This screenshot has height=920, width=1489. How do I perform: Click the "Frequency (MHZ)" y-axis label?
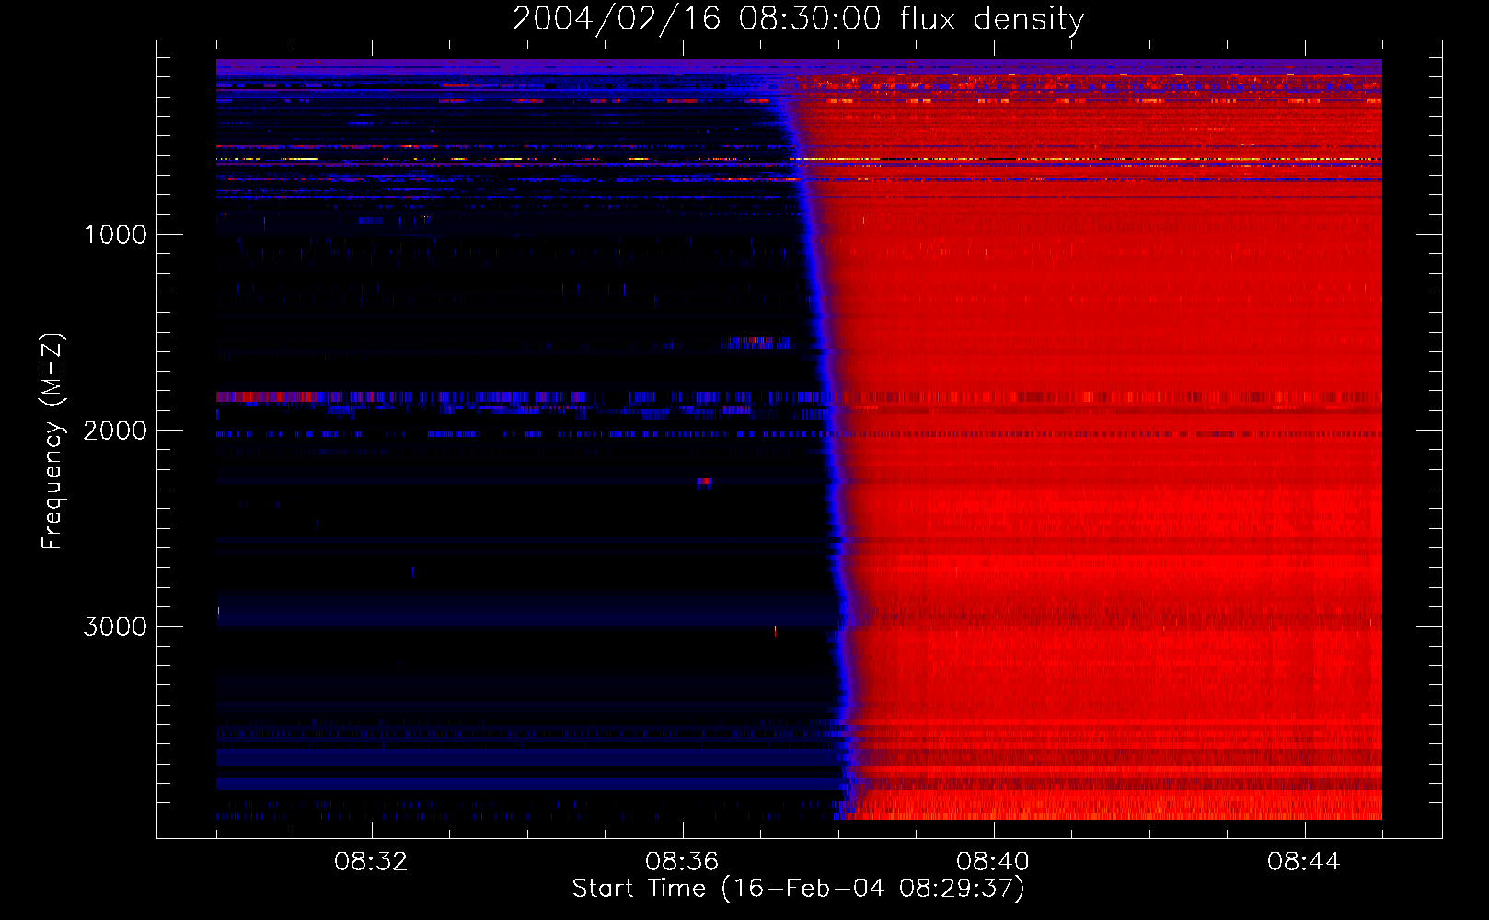pos(52,442)
